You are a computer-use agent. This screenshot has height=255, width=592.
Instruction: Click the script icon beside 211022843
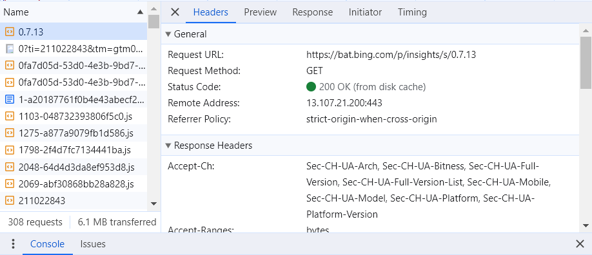[10, 201]
